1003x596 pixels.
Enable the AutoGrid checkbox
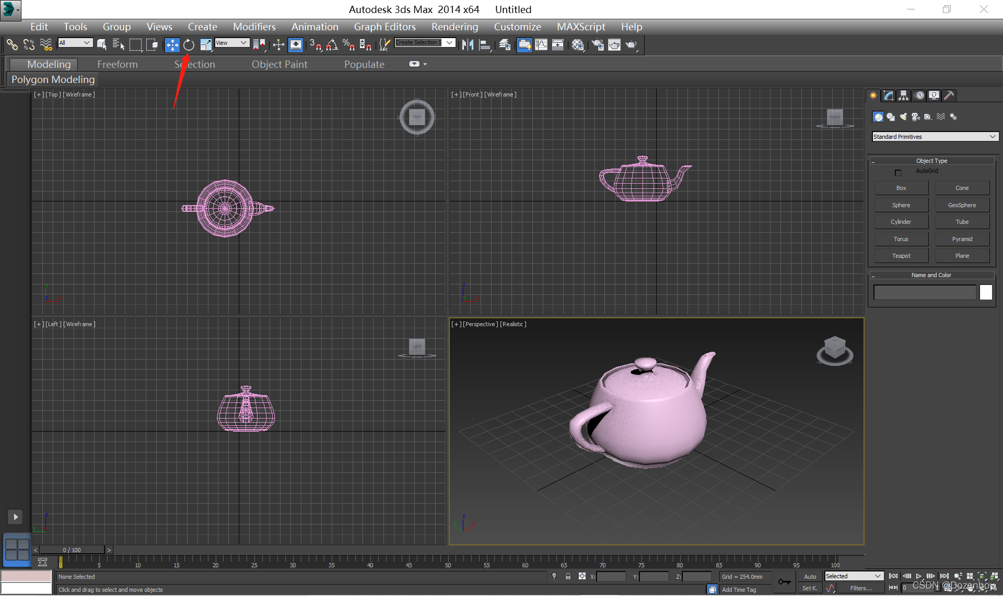(898, 173)
